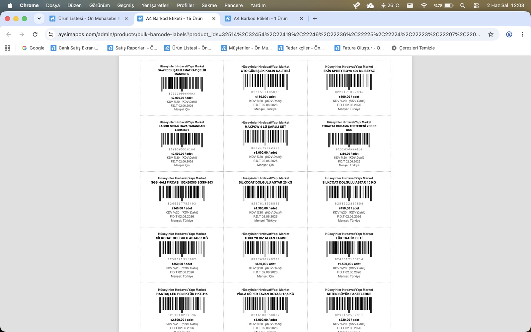Open macOS Spotlight search icon
This screenshot has height=332, width=531.
pos(463,5)
